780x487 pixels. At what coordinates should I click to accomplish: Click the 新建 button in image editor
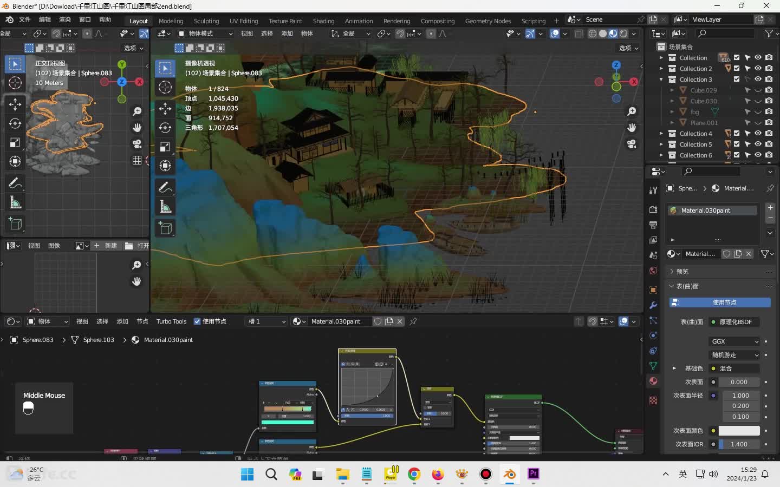point(105,246)
